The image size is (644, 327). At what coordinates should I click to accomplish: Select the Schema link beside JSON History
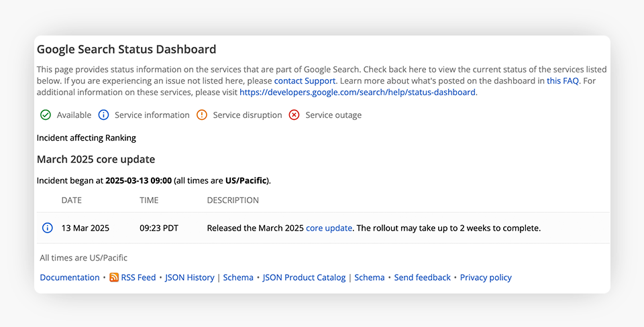(x=238, y=277)
